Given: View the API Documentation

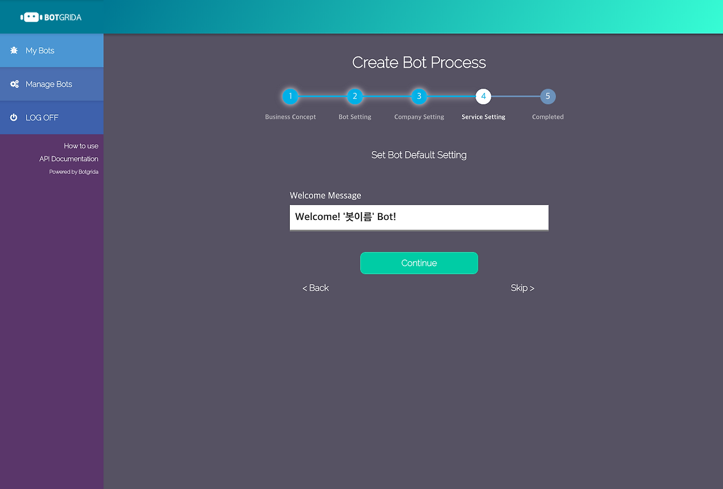Looking at the screenshot, I should [x=68, y=158].
